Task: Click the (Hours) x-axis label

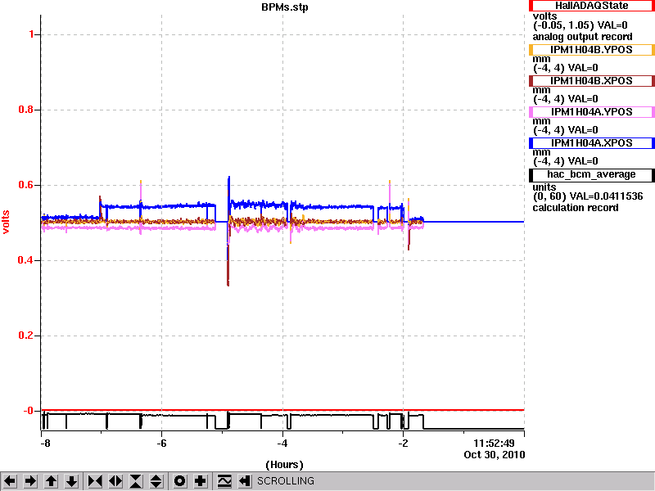Action: pos(284,465)
